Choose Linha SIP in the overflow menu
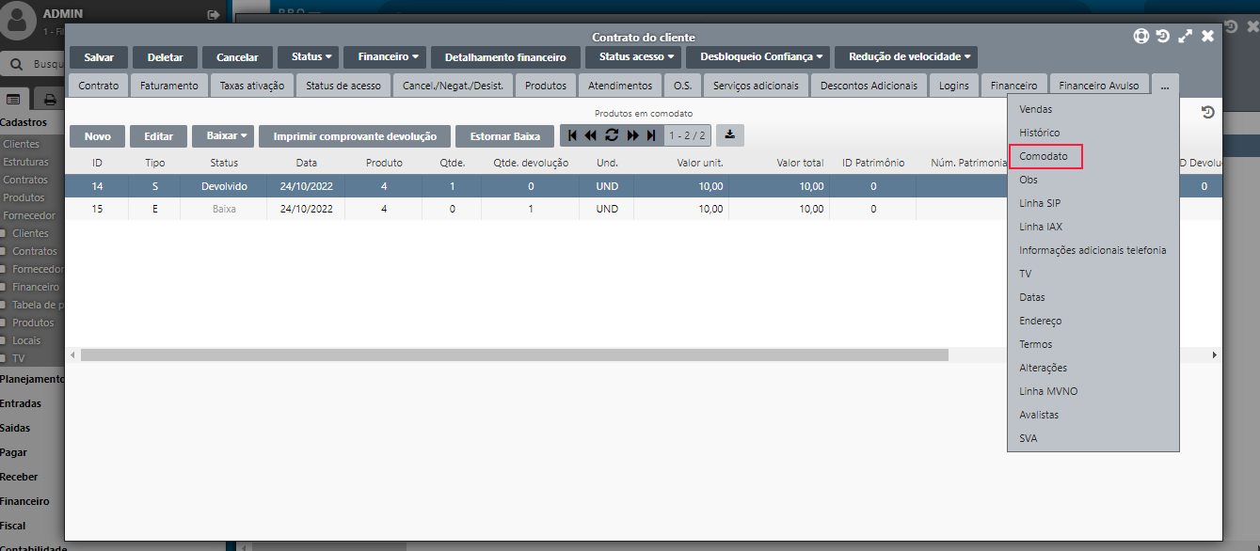 (x=1040, y=203)
